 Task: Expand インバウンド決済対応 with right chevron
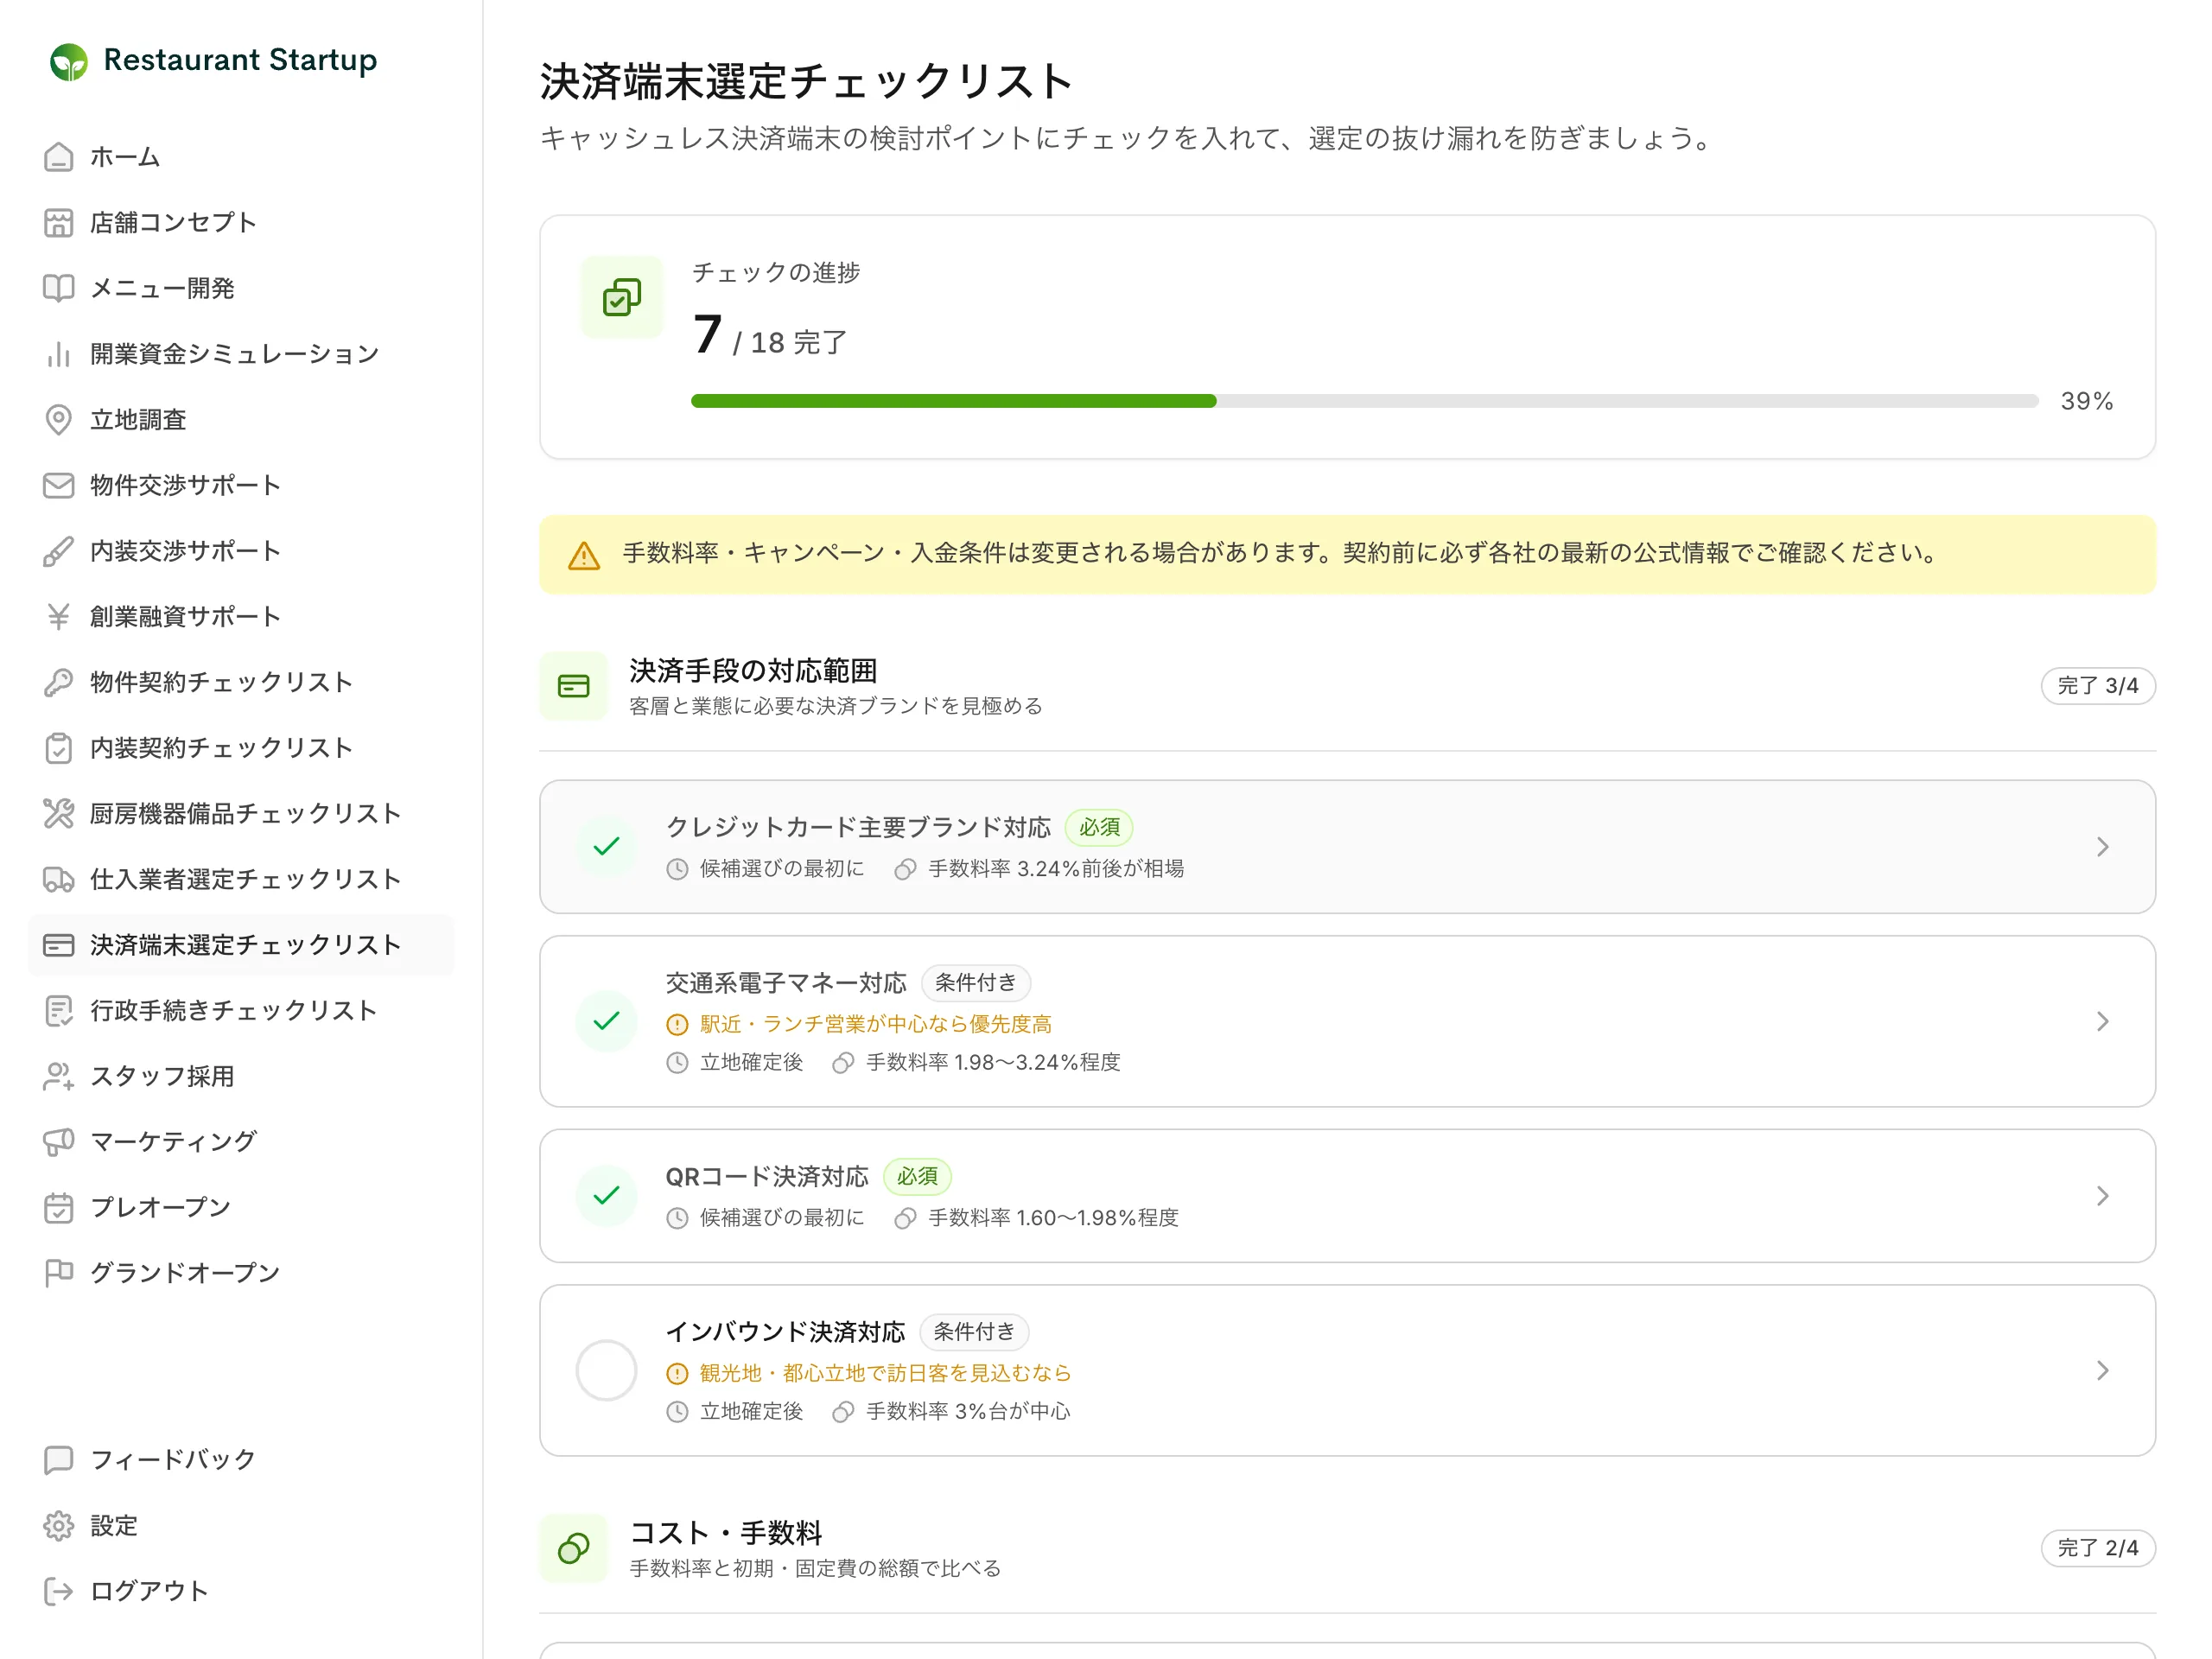tap(2102, 1370)
